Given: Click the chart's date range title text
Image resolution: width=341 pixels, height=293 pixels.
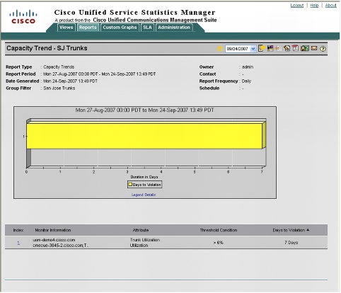Looking at the screenshot, I should [144, 110].
